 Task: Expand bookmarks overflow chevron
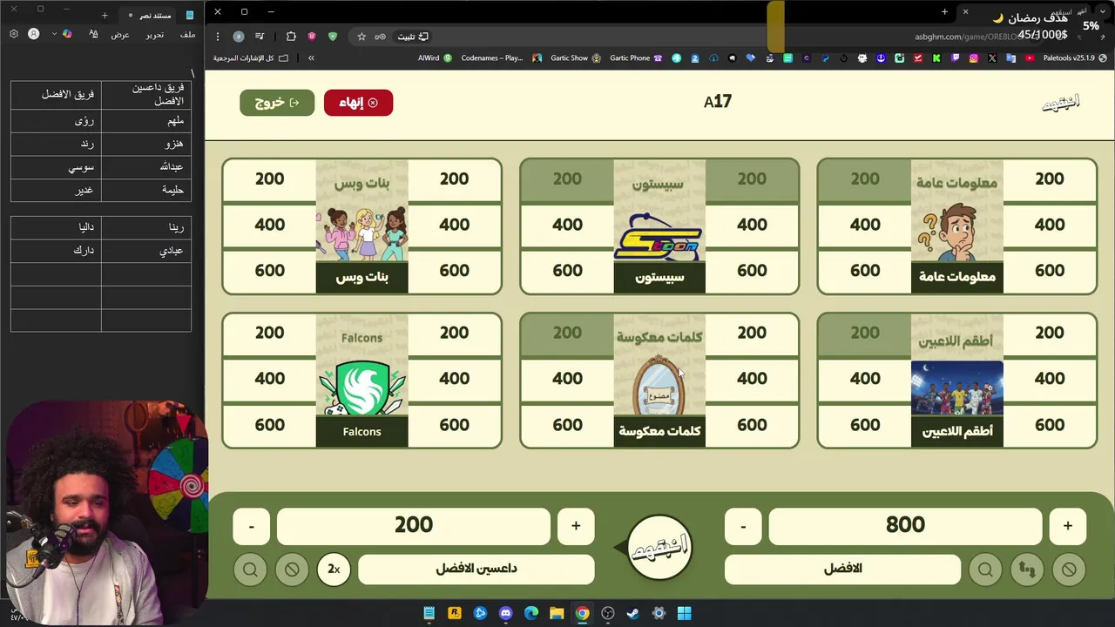(311, 58)
